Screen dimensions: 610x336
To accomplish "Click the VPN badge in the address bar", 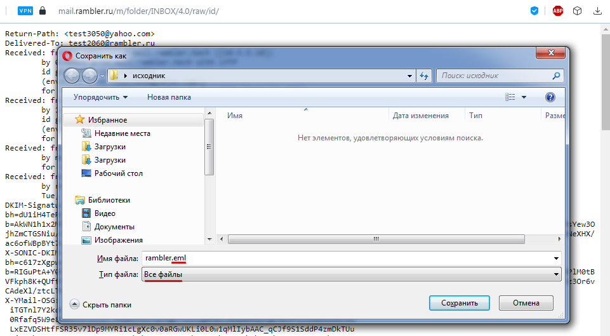I will 25,11.
